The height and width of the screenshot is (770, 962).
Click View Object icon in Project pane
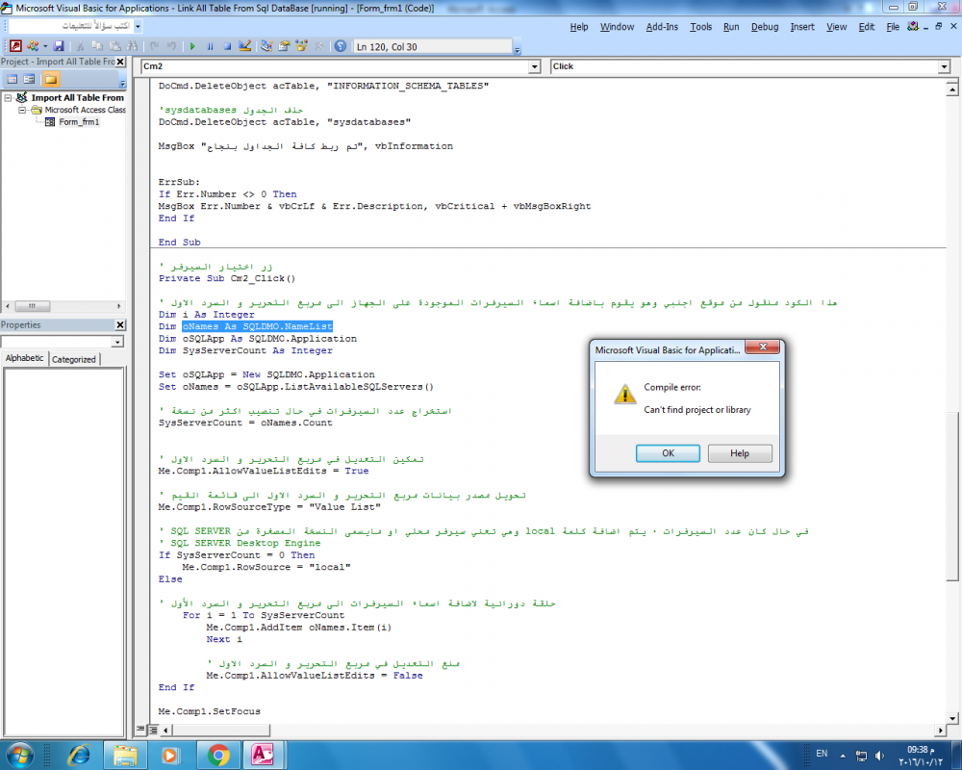29,79
